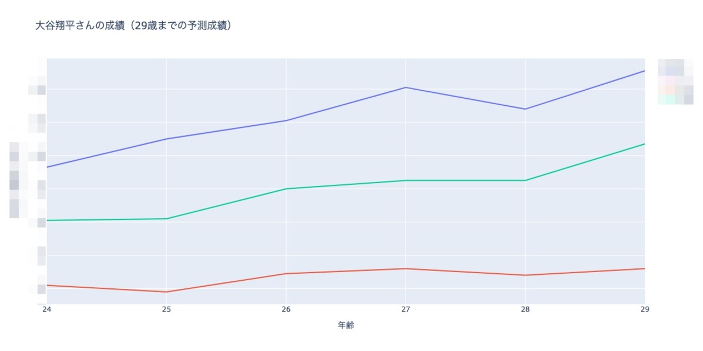Viewport: 703px width, 351px height.
Task: Select the x-axis tick label 26
Action: [x=286, y=310]
